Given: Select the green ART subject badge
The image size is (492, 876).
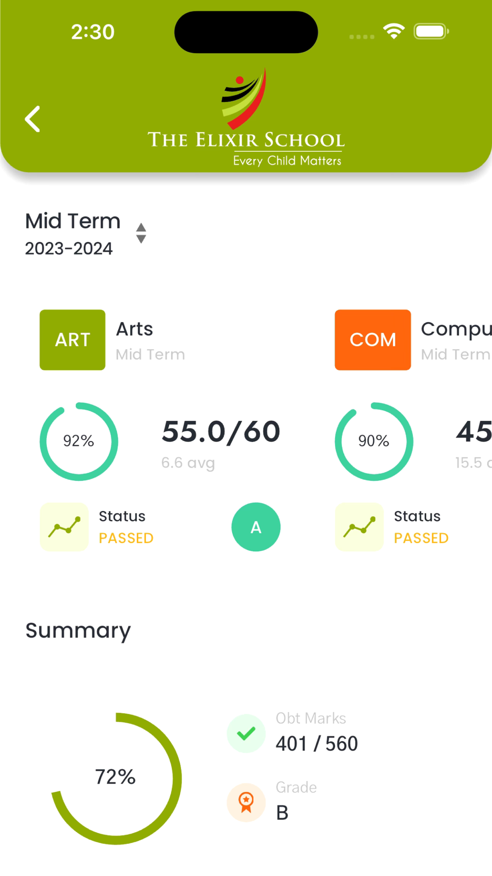Looking at the screenshot, I should [x=72, y=339].
